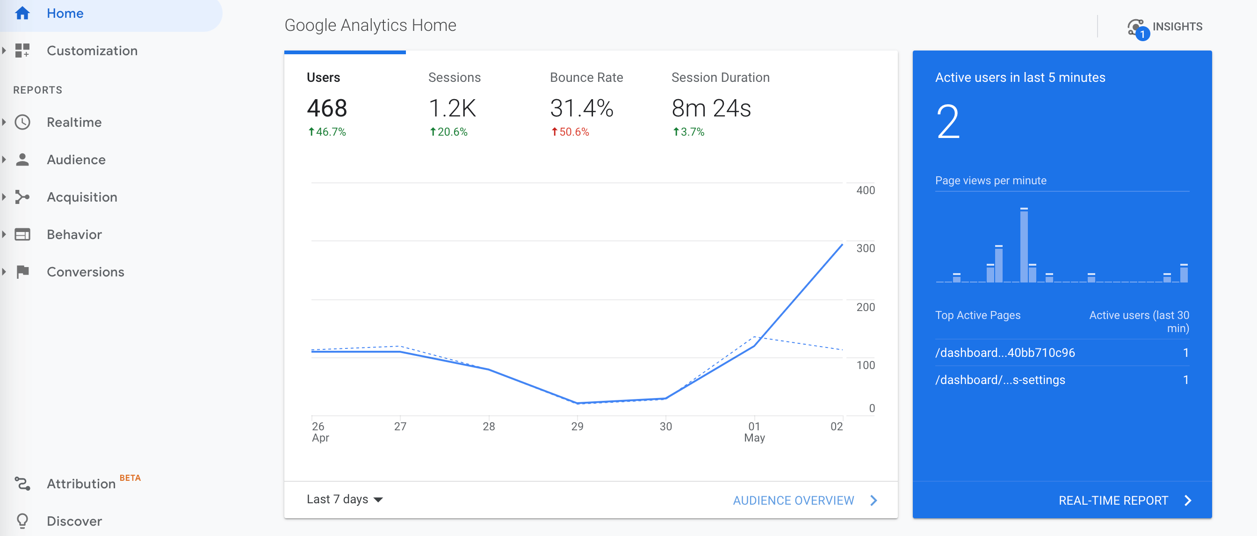Click the Behavior window icon
1257x536 pixels.
(x=22, y=234)
